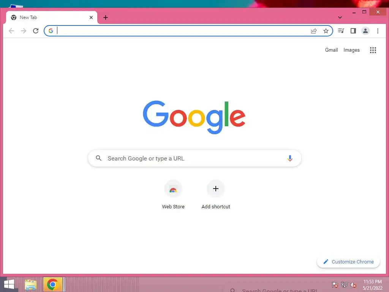
Task: Open a new tab with plus button
Action: coord(106,17)
